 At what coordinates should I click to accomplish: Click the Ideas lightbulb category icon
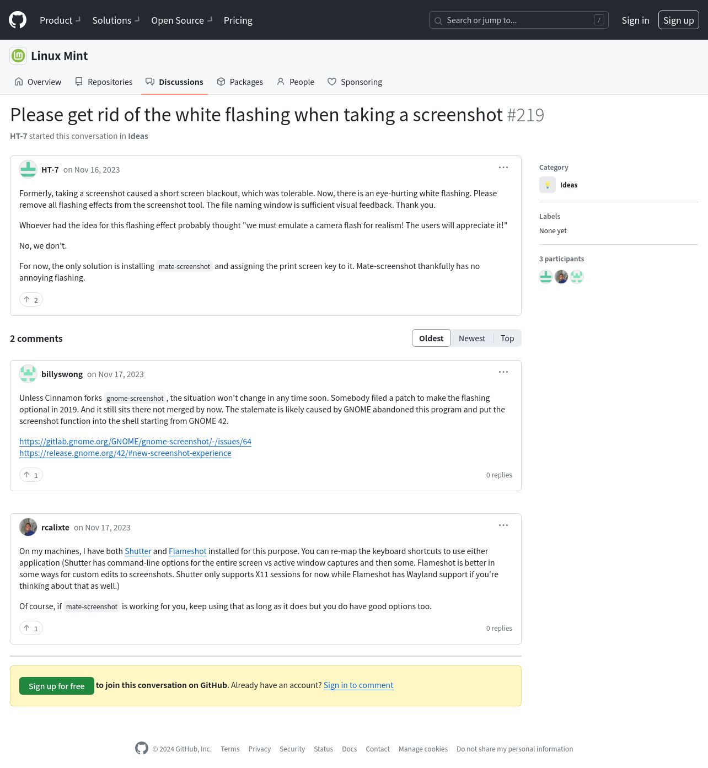548,185
